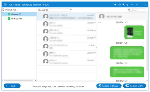Select the conversation dated 2020/6/27
Screen dimensions: 150x92
click(66, 62)
